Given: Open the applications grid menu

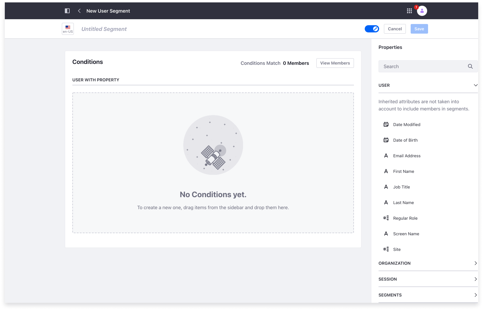Looking at the screenshot, I should pos(409,11).
